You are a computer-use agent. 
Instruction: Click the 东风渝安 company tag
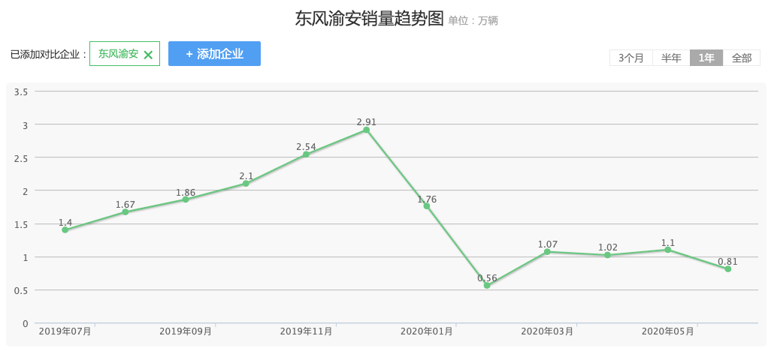[125, 54]
